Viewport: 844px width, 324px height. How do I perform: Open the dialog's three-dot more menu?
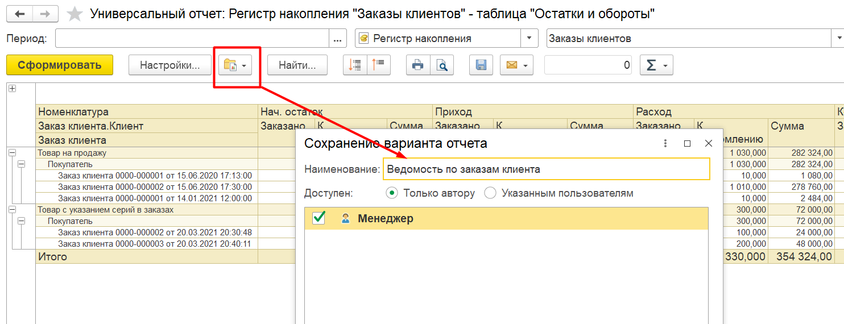(665, 144)
